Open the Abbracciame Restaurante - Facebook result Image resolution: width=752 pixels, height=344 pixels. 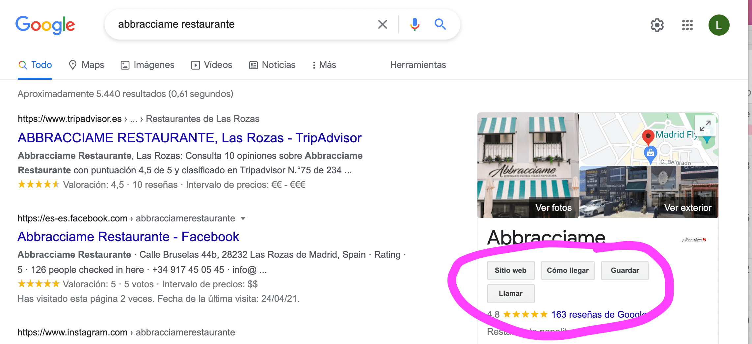pos(128,237)
